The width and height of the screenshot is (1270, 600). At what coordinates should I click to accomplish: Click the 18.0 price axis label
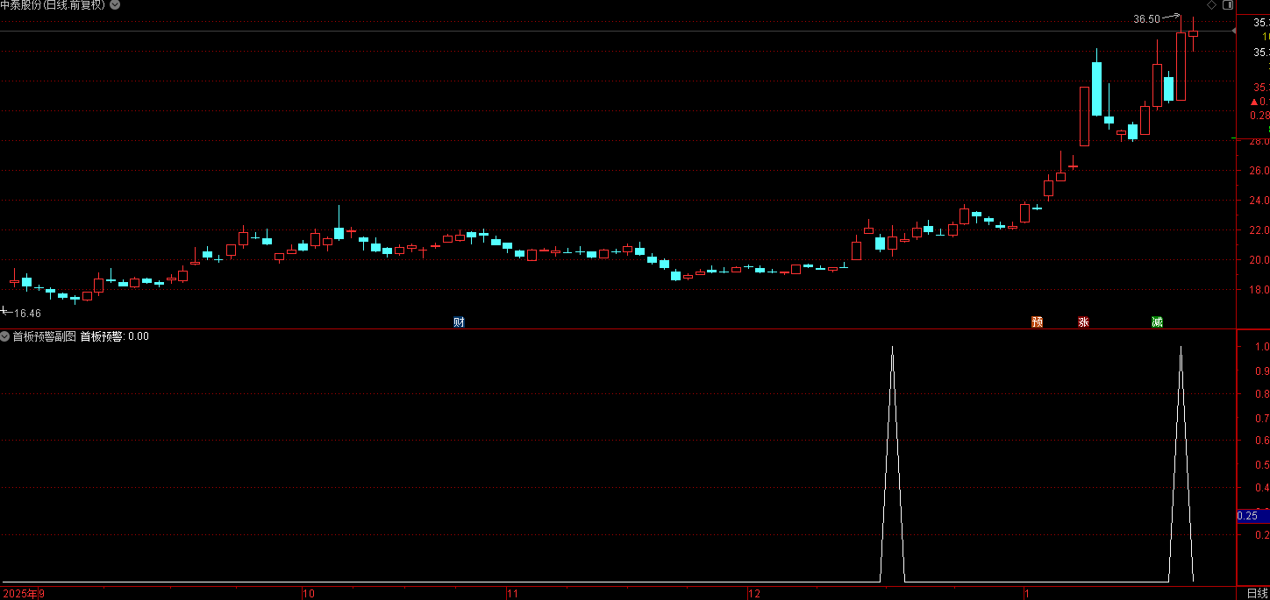pos(1259,290)
